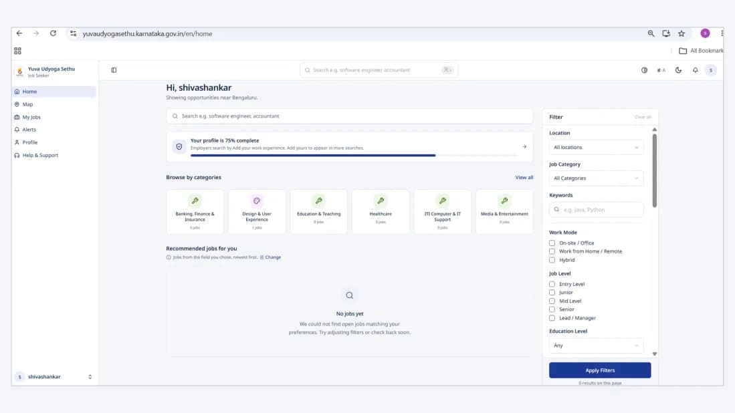Viewport: 735px width, 413px height.
Task: Toggle the sidebar collapse icon
Action: [114, 70]
